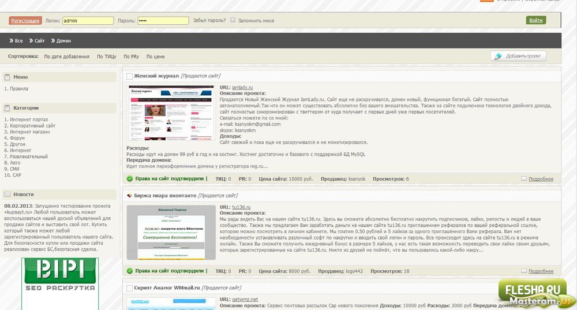Click the Подробнее link for Женский журнал
This screenshot has width=577, height=310.
point(541,179)
